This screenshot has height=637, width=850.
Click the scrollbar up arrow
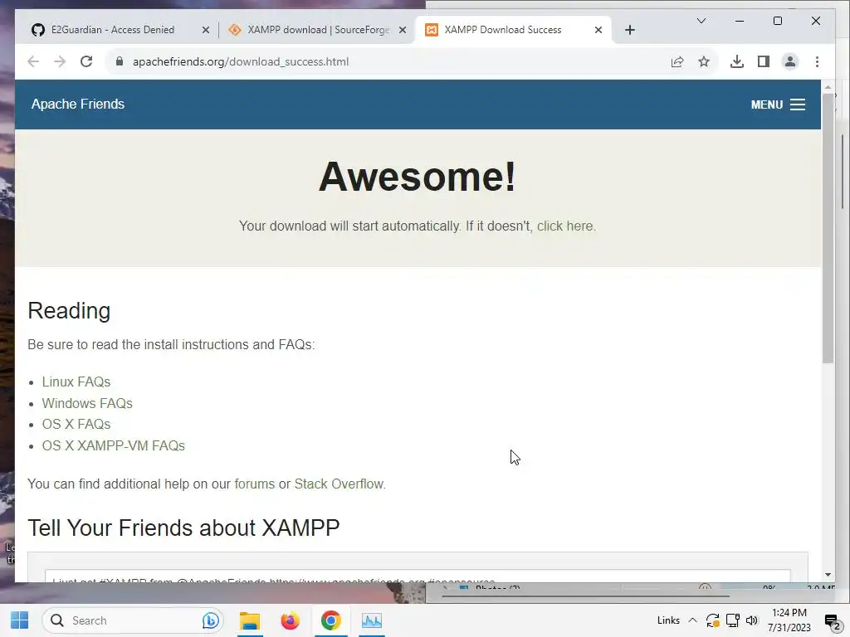828,86
